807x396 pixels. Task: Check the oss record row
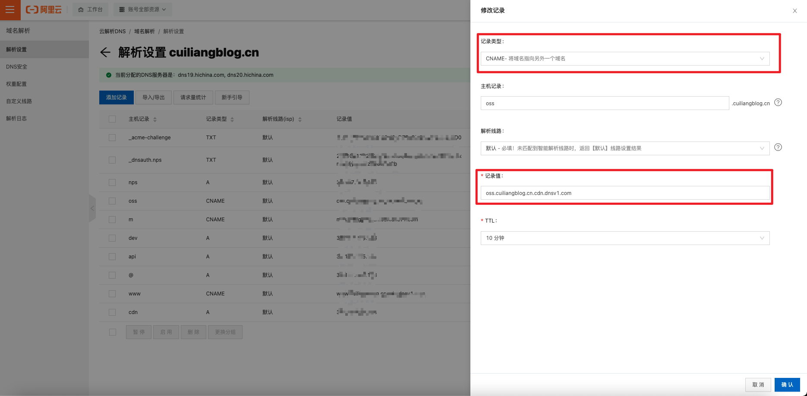(x=112, y=201)
